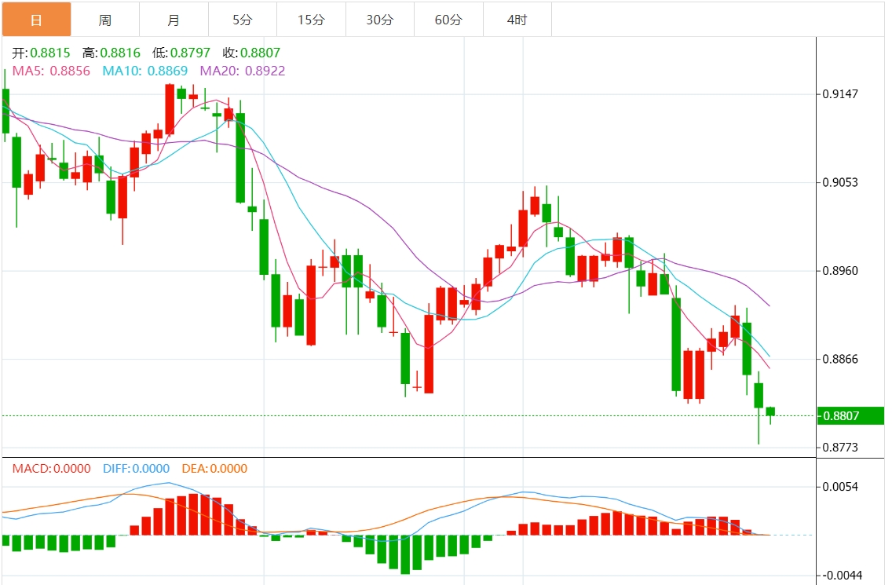
Task: Click the 高:0.8816 high price value
Action: pyautogui.click(x=111, y=53)
